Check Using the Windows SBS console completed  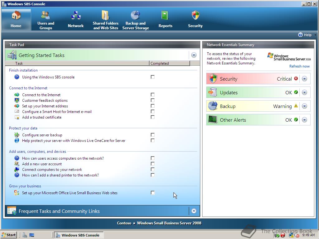coord(153,77)
